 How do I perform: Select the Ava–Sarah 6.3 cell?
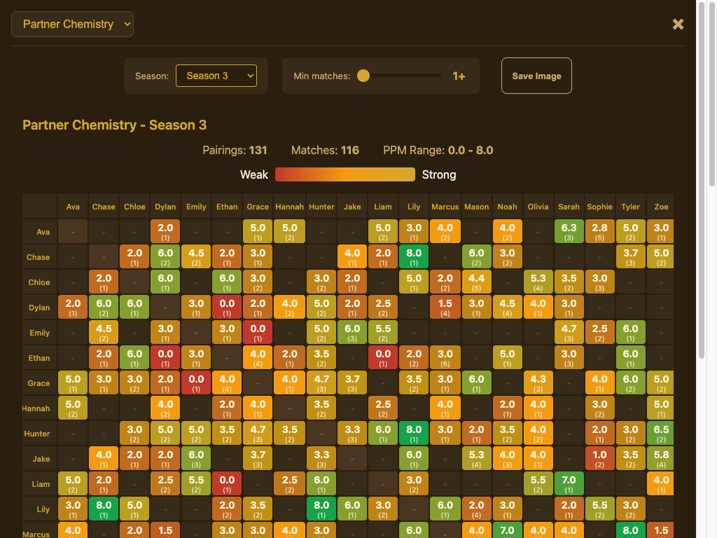[x=569, y=232]
